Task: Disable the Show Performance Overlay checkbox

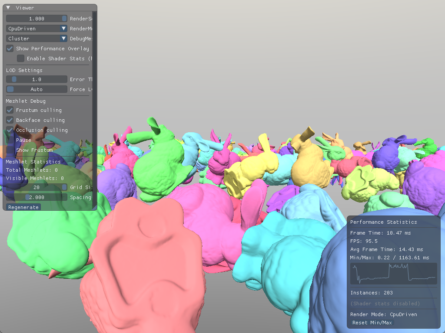Action: point(10,49)
